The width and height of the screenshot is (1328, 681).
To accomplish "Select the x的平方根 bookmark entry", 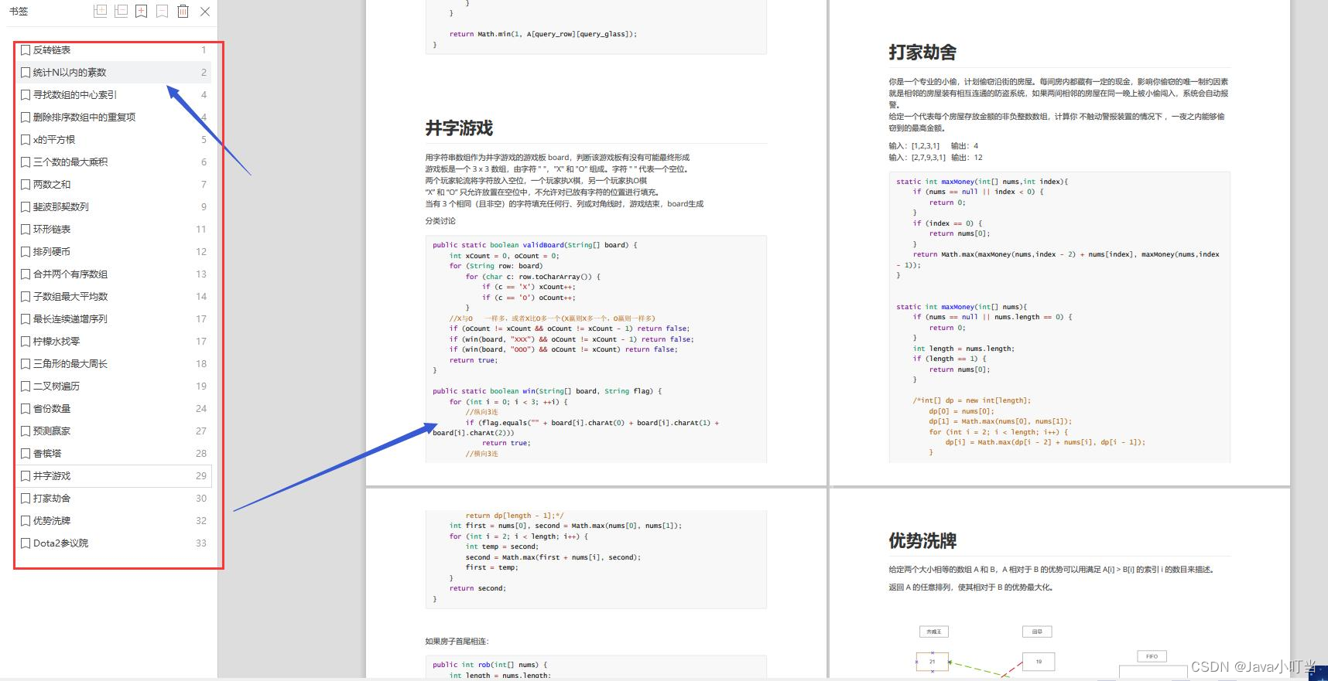I will click(114, 140).
